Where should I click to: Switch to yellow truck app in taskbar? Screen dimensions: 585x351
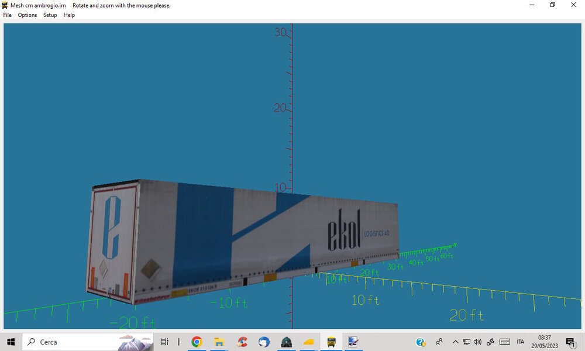331,342
